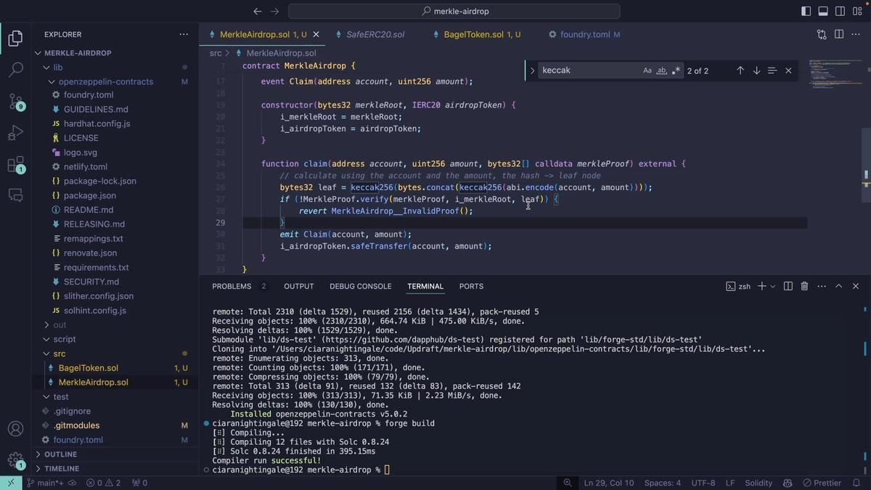
Task: Open hardhat.config.js in the explorer
Action: 115,123
